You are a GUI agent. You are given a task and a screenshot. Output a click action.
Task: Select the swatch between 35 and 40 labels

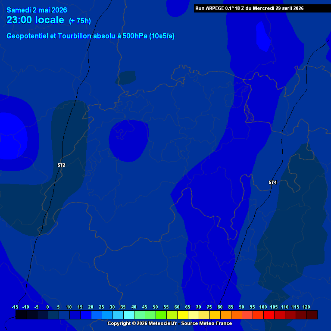[129, 315]
